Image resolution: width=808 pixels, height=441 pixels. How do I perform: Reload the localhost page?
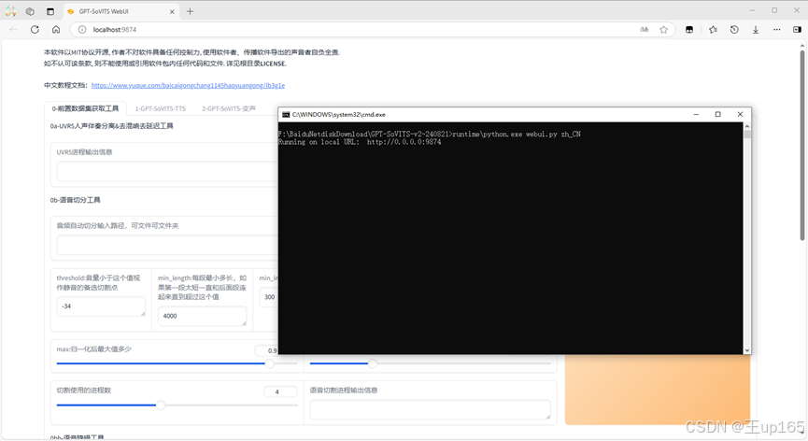coord(35,29)
